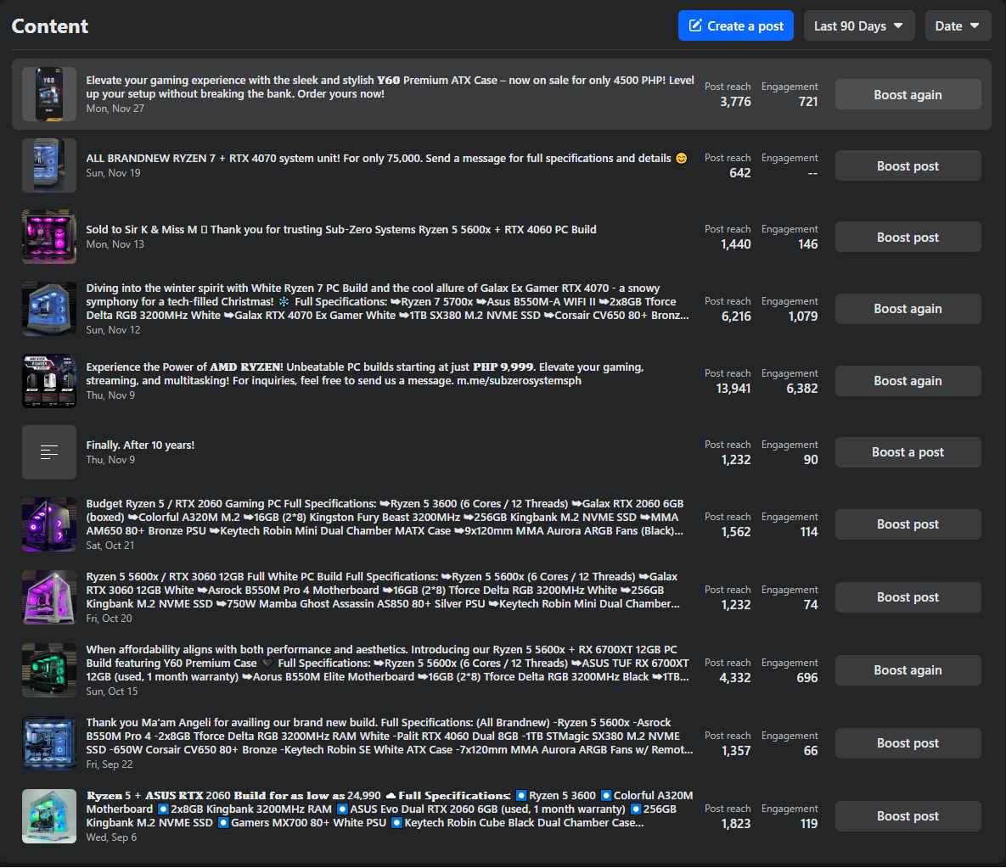Boost the Ryzen 7 RTX 4070 system unit post
This screenshot has height=868, width=1006.
pyautogui.click(x=908, y=165)
